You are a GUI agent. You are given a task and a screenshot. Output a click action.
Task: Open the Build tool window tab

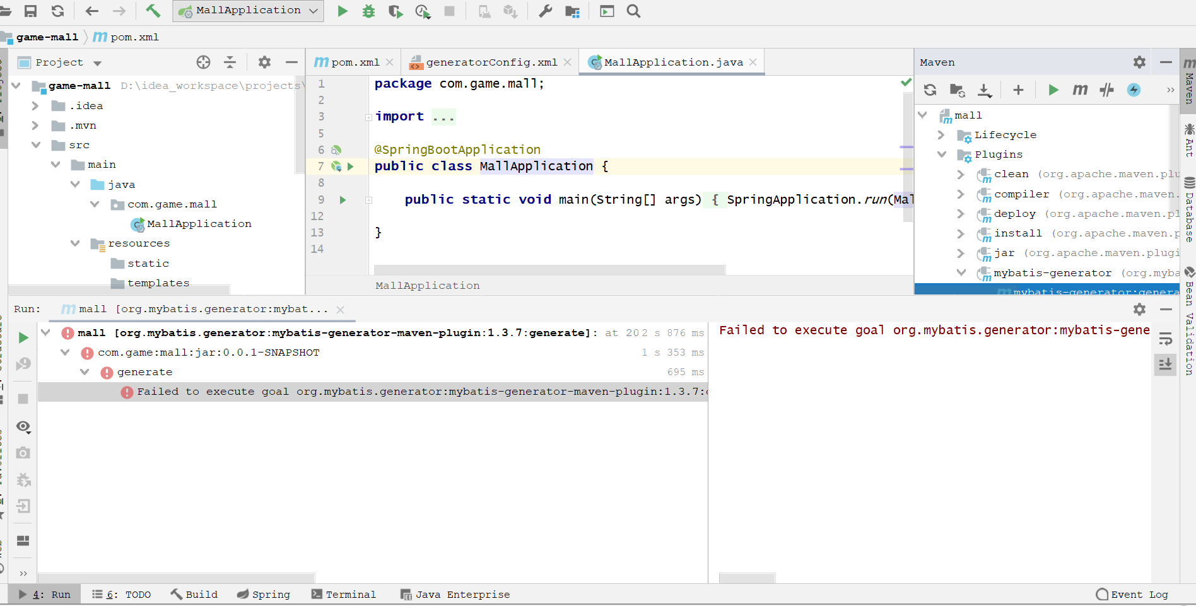pyautogui.click(x=194, y=595)
